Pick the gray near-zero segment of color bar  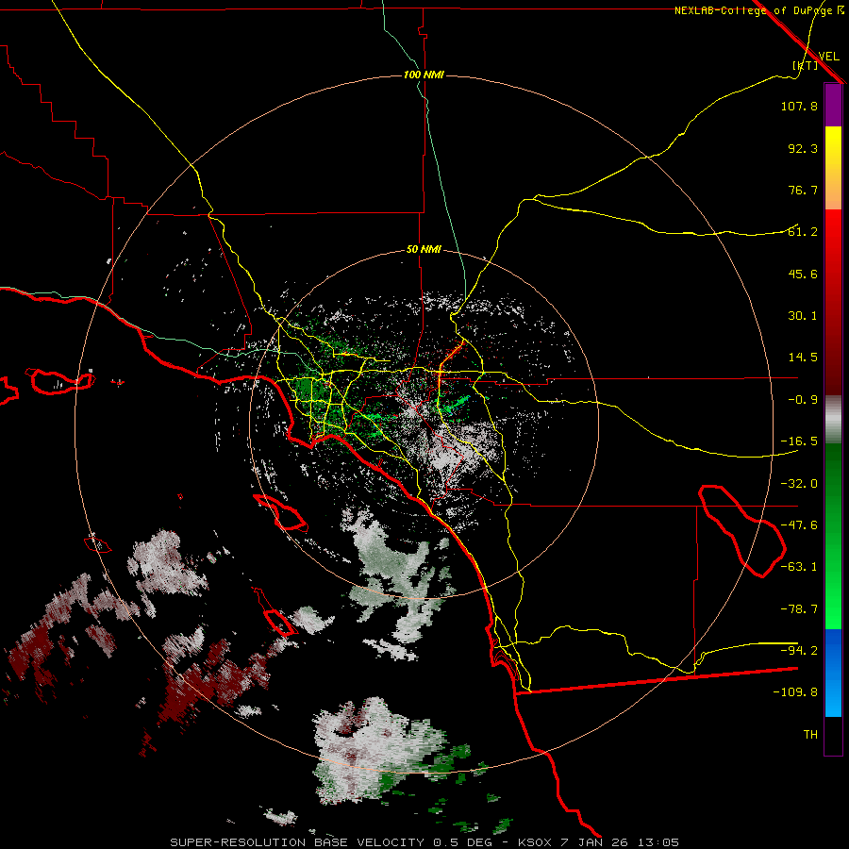(833, 420)
